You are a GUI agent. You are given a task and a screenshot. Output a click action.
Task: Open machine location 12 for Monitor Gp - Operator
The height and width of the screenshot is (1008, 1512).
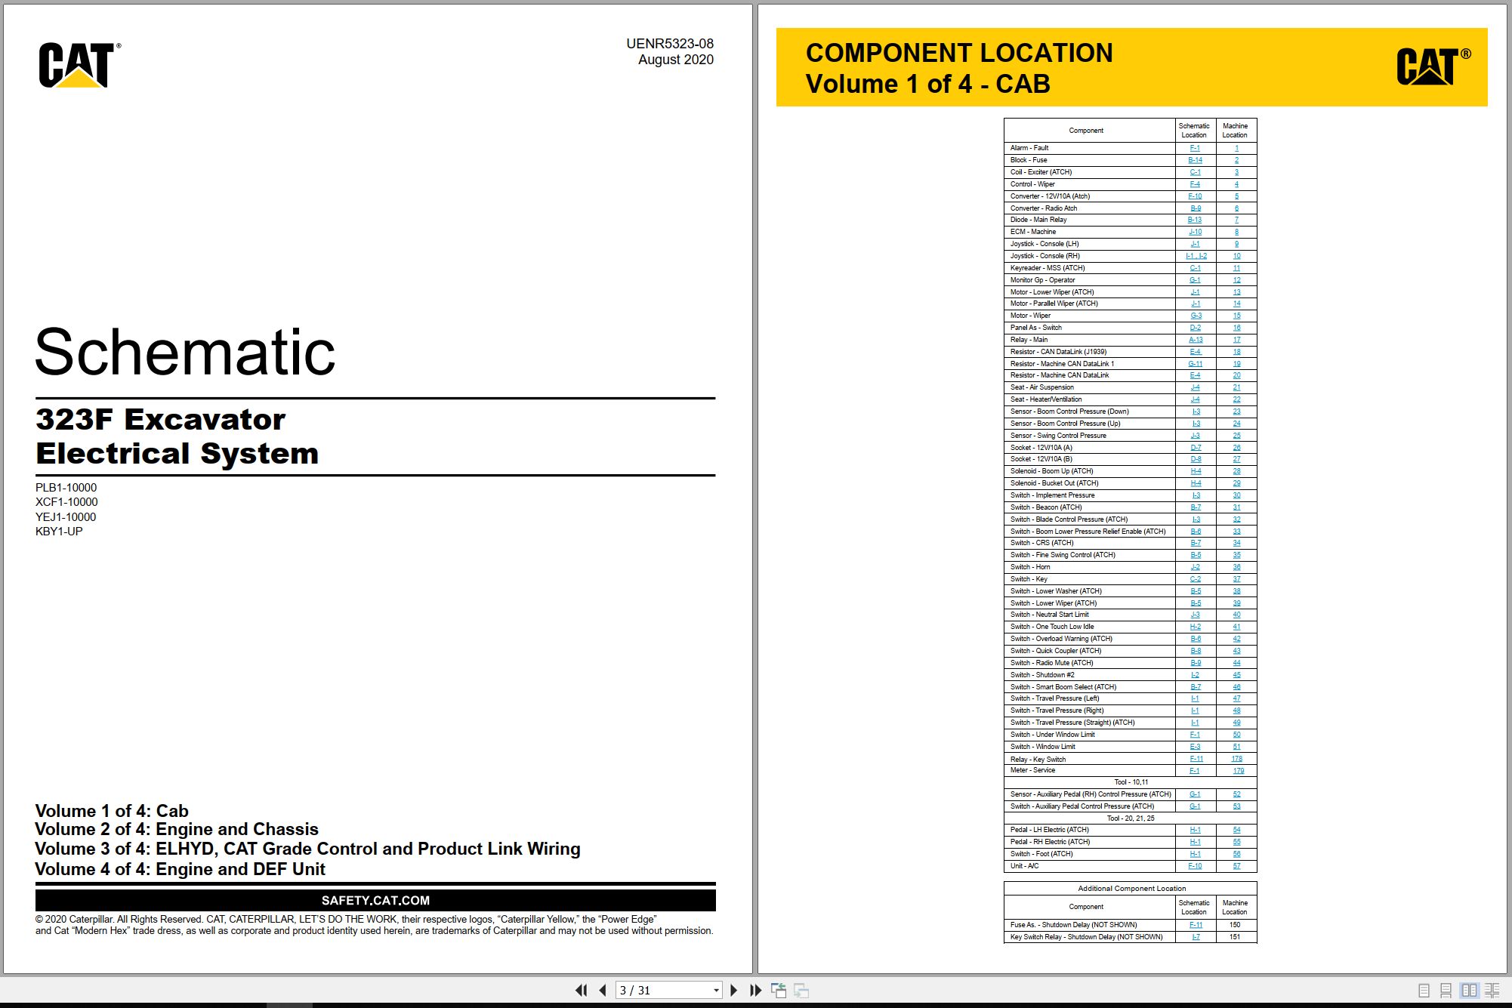click(1236, 280)
